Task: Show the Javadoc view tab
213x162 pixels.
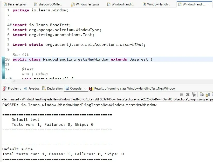Action: click(x=32, y=89)
